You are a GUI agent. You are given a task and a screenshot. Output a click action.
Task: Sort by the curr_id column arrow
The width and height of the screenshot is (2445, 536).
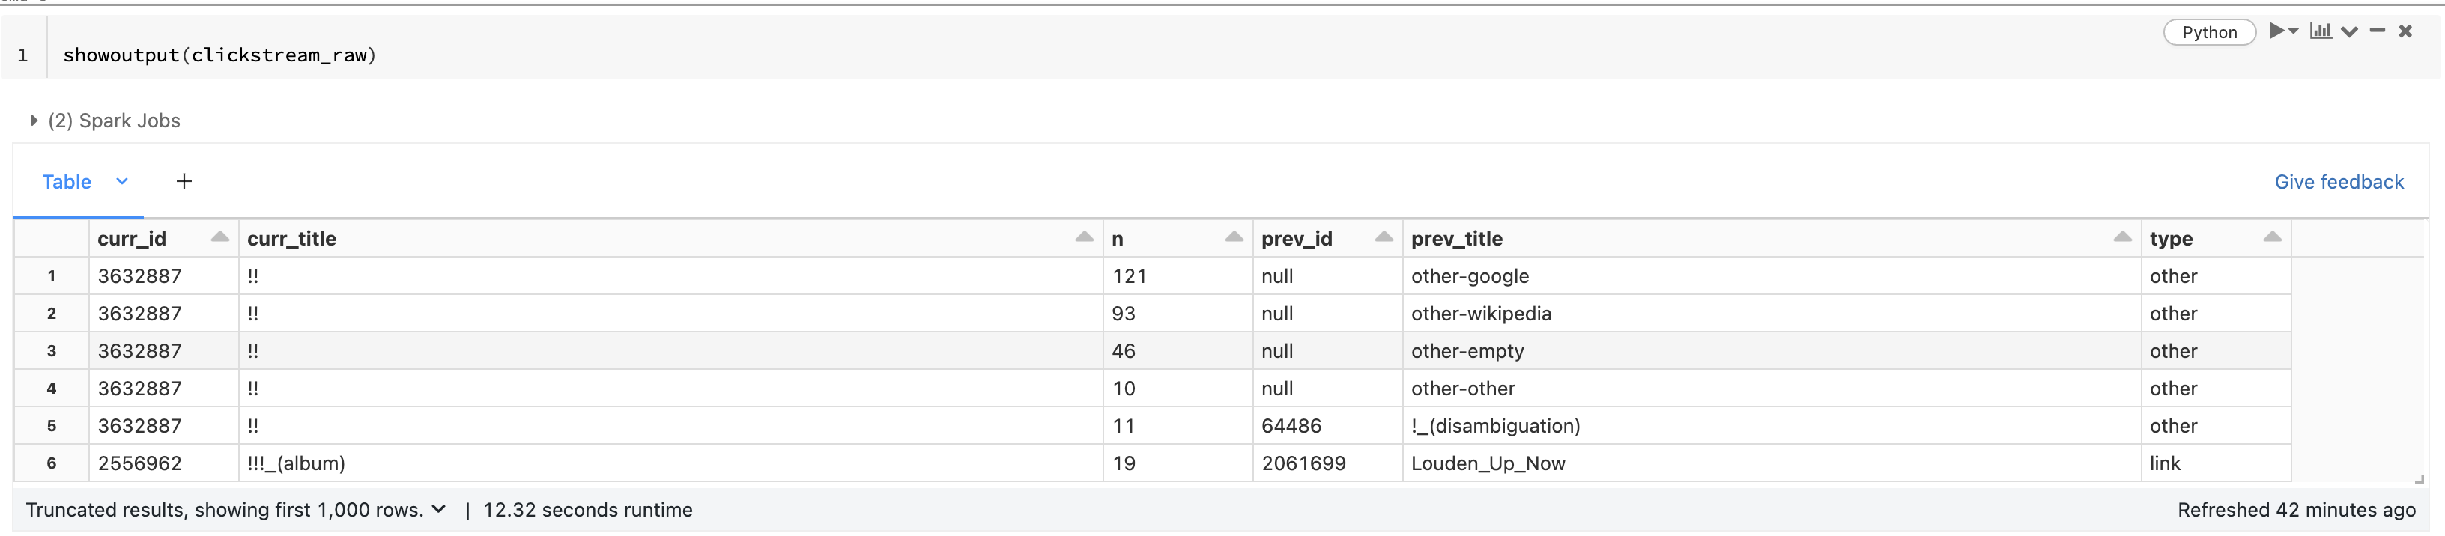[219, 237]
